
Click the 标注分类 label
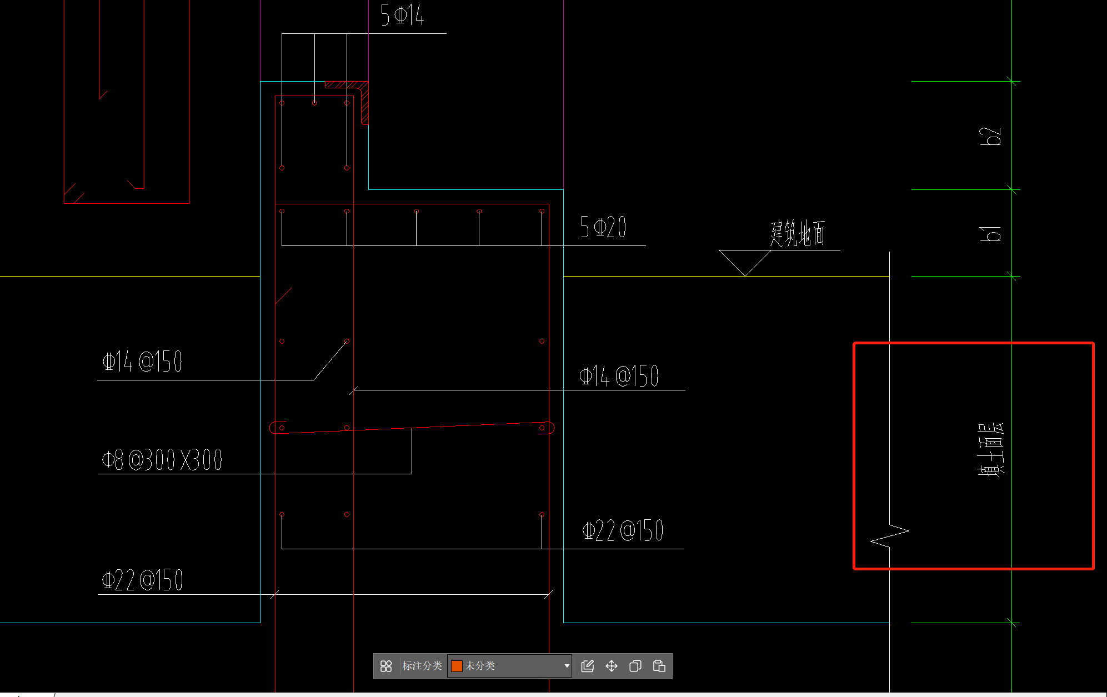pos(422,666)
